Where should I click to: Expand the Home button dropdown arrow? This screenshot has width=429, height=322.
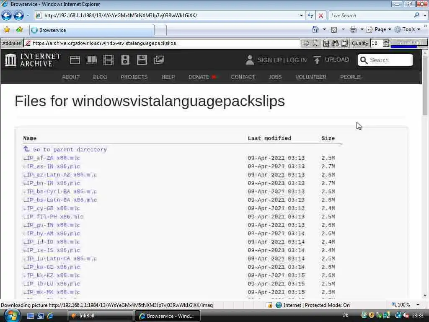click(324, 29)
